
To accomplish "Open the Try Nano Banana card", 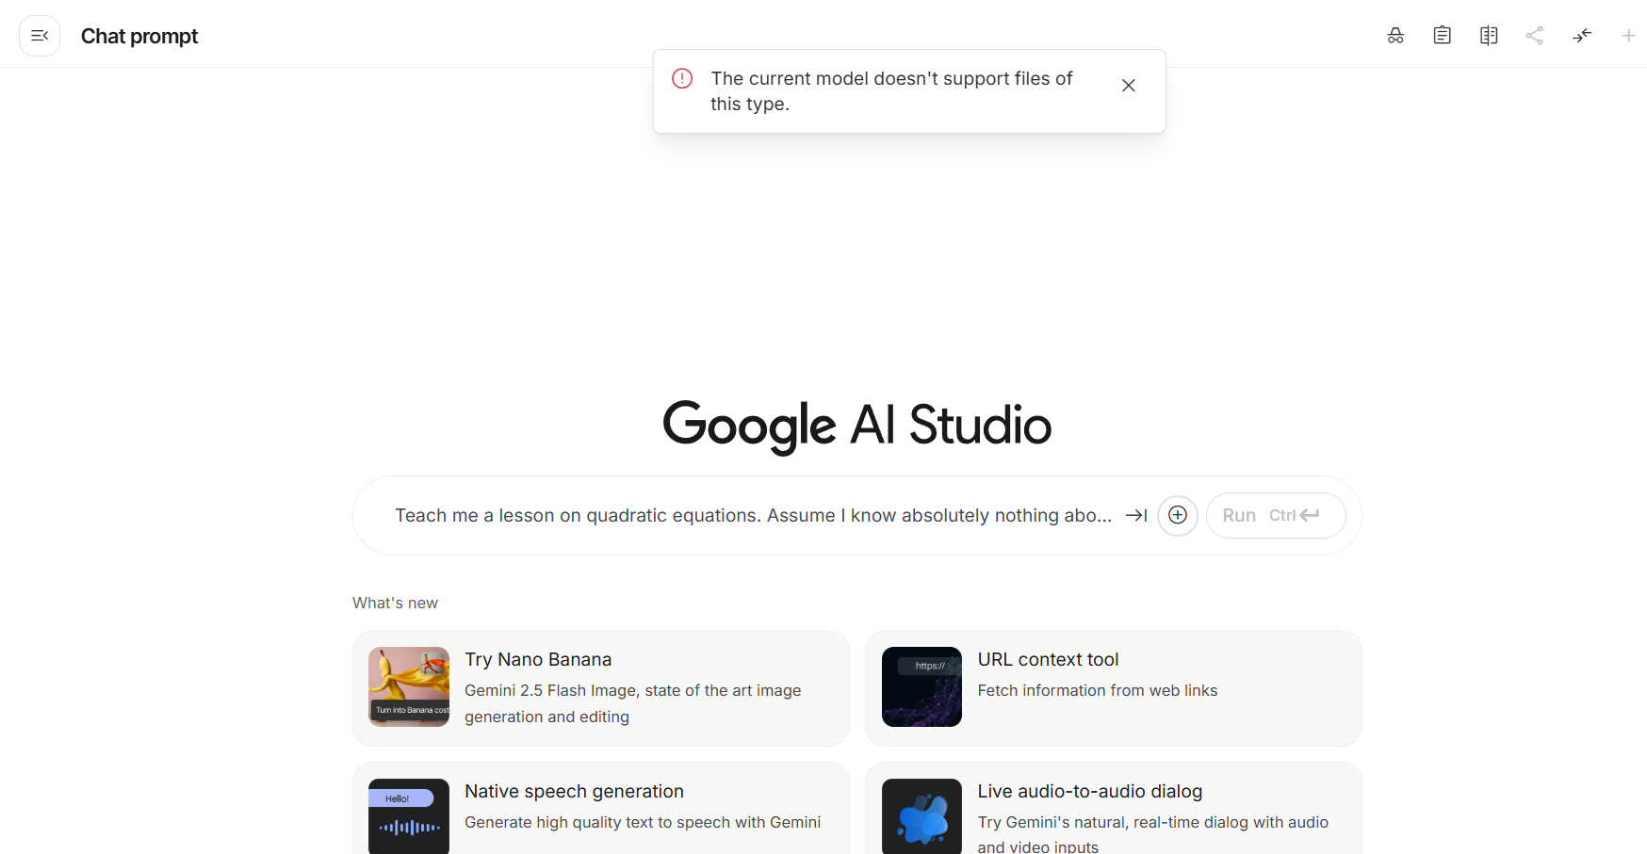I will click(x=601, y=688).
